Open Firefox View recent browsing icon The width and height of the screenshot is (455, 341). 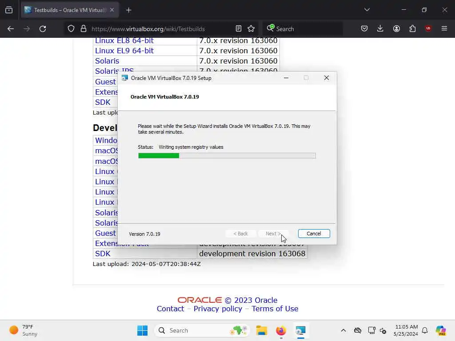(9, 10)
